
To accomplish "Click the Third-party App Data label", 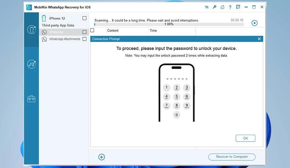I will click(x=58, y=25).
